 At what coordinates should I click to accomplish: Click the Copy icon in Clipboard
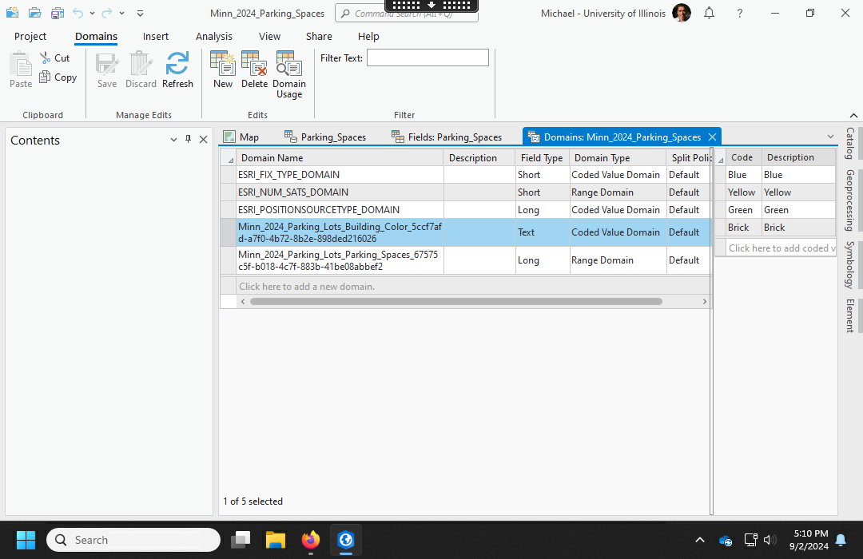click(x=58, y=77)
